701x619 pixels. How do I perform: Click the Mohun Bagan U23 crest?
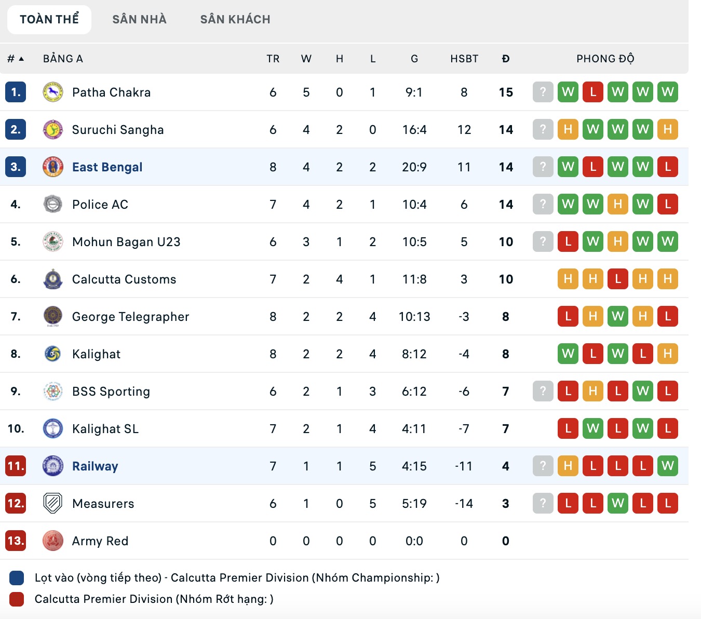pos(52,241)
